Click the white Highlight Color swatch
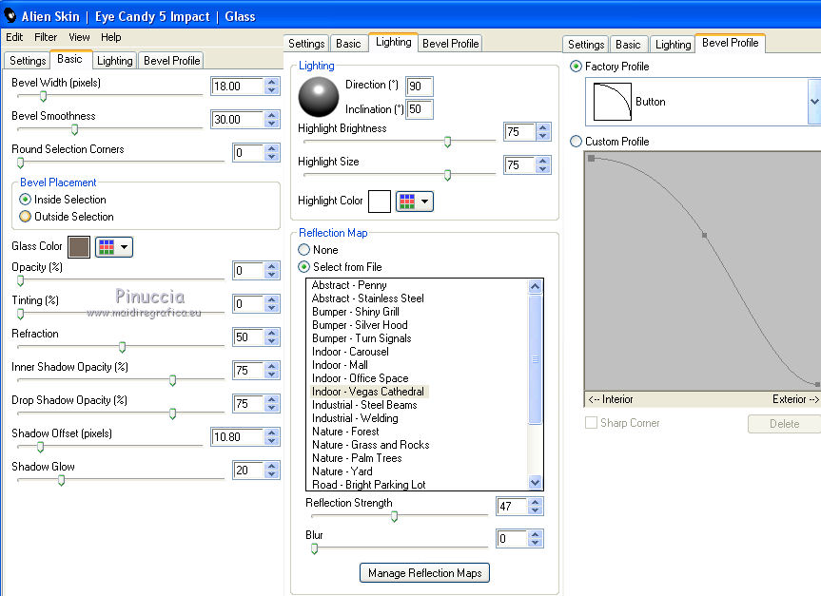The height and width of the screenshot is (596, 821). click(380, 202)
